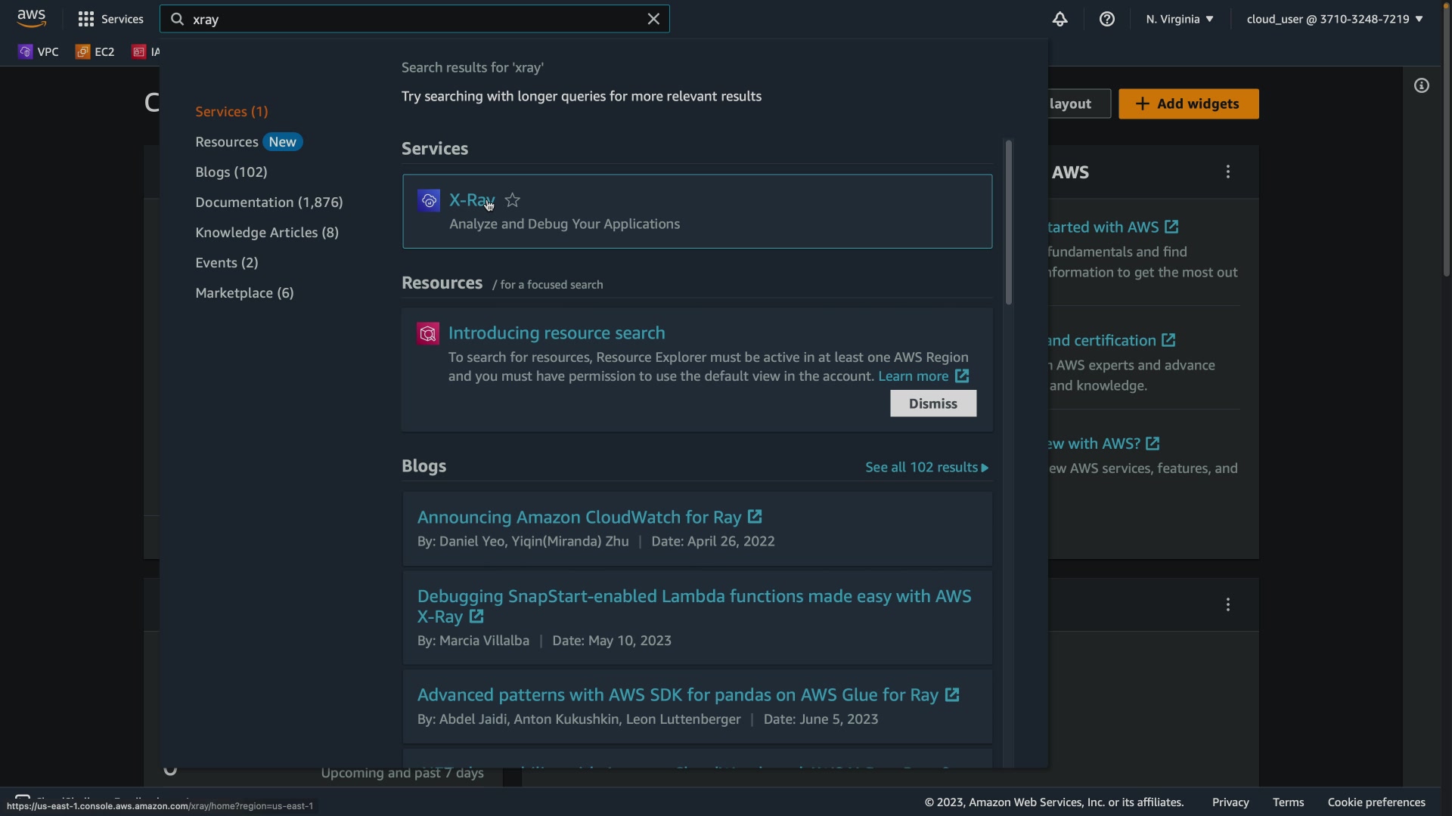Open the EC2 shortcut in favorites bar
The height and width of the screenshot is (816, 1452).
click(95, 51)
